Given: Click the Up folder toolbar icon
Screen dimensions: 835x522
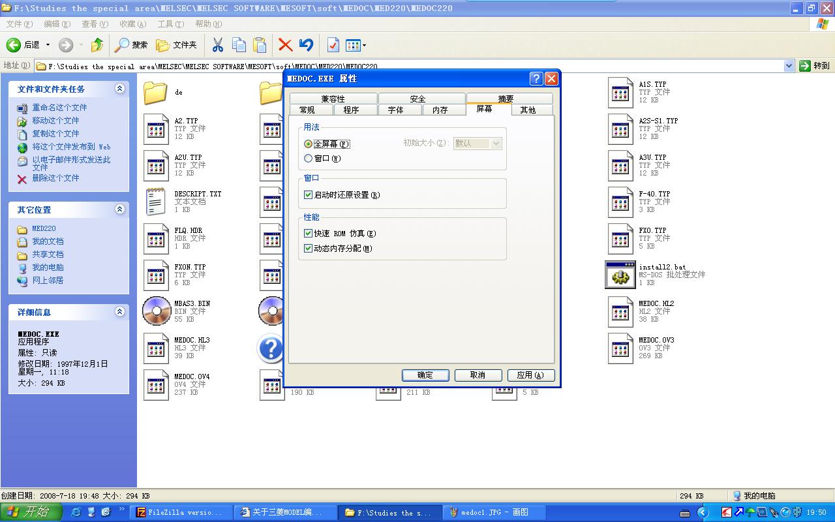Looking at the screenshot, I should pyautogui.click(x=97, y=45).
